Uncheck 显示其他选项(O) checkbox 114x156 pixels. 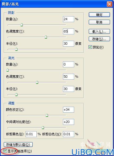(x=5, y=151)
